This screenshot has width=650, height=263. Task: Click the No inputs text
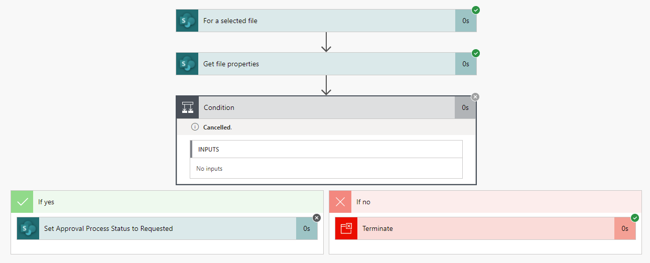(x=209, y=169)
